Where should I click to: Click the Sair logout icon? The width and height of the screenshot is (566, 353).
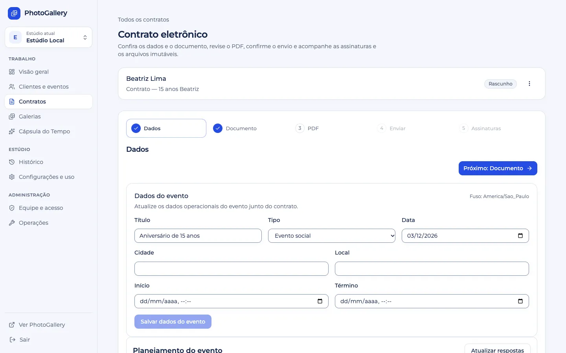coord(12,340)
